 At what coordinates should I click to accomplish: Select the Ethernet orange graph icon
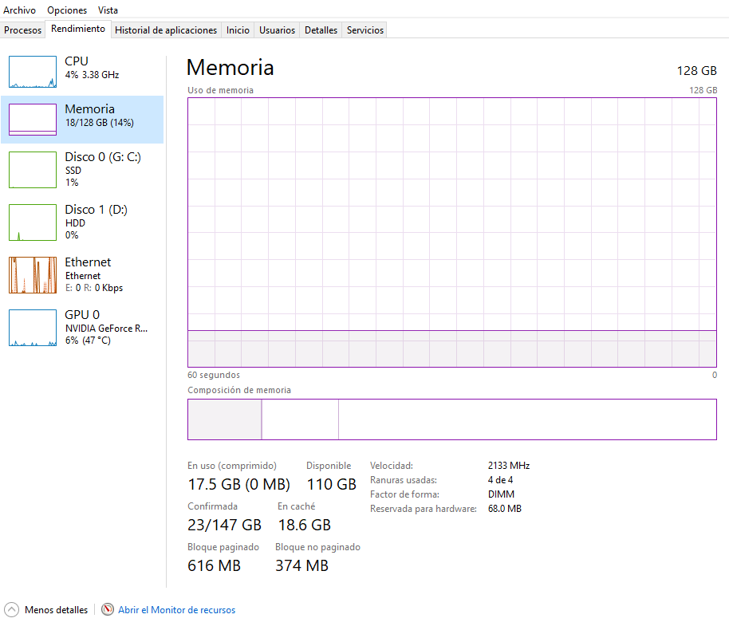[x=33, y=274]
